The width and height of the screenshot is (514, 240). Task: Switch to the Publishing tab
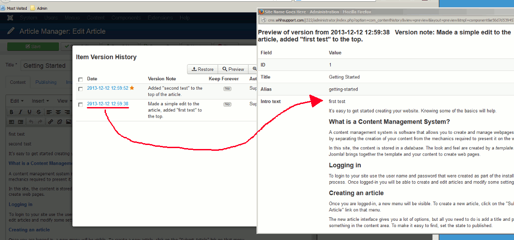click(x=46, y=83)
